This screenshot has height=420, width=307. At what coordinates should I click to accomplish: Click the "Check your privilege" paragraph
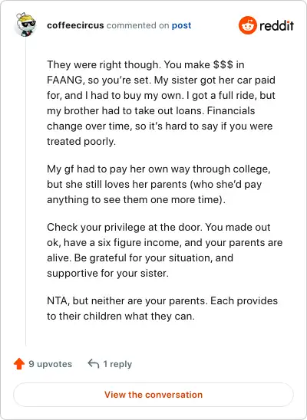[x=164, y=250]
